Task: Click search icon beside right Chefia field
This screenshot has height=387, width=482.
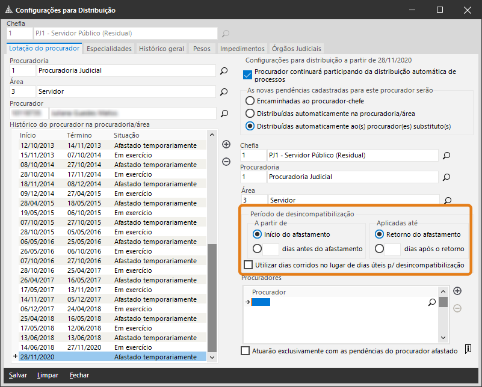Action: (x=446, y=156)
